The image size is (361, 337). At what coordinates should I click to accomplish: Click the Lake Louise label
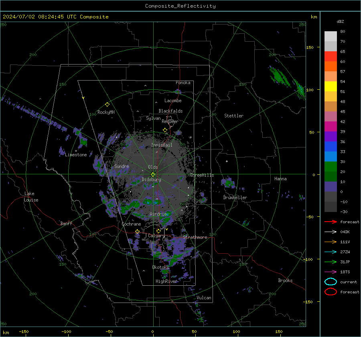[x=31, y=197]
